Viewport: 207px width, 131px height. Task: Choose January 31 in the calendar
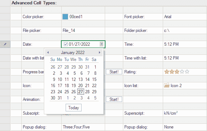coord(60,98)
